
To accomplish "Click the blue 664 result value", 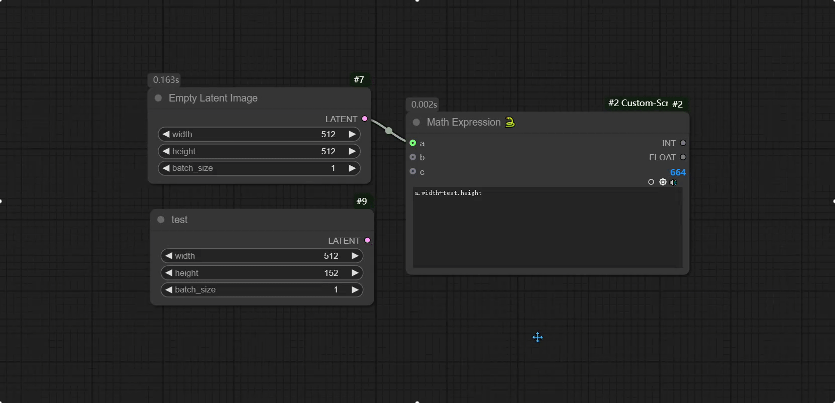I will pyautogui.click(x=677, y=172).
